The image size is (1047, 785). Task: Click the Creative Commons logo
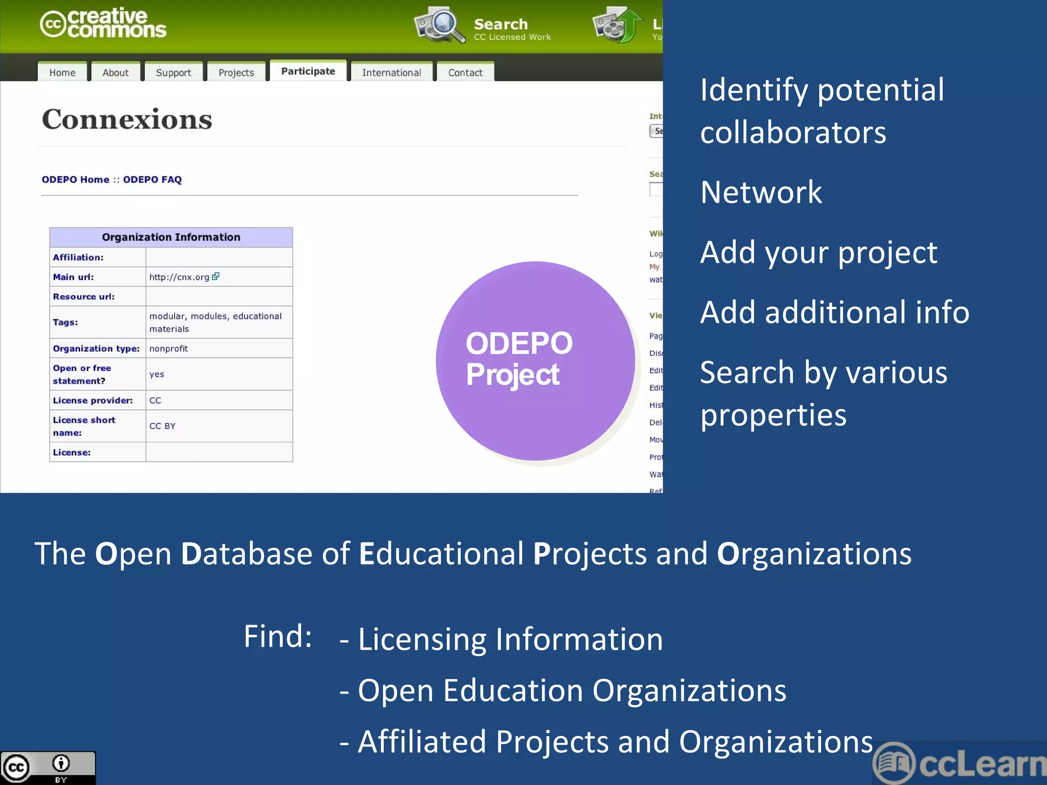pos(103,24)
